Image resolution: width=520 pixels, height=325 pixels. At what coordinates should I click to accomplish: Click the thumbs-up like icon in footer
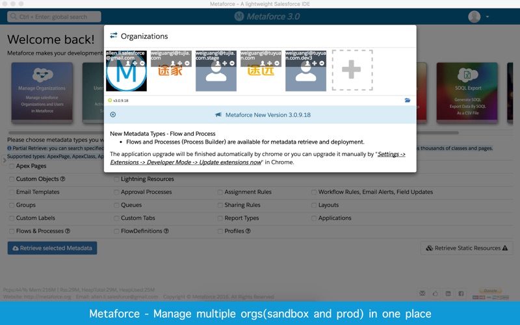click(x=435, y=293)
